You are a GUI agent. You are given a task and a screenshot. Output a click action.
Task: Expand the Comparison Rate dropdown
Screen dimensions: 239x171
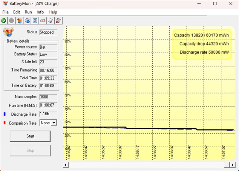tap(54, 123)
